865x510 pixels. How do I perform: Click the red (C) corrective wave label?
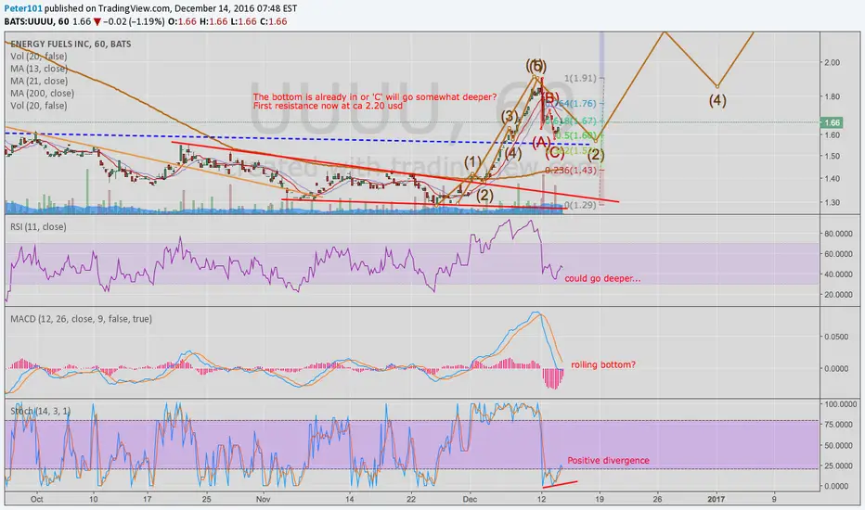pos(554,152)
